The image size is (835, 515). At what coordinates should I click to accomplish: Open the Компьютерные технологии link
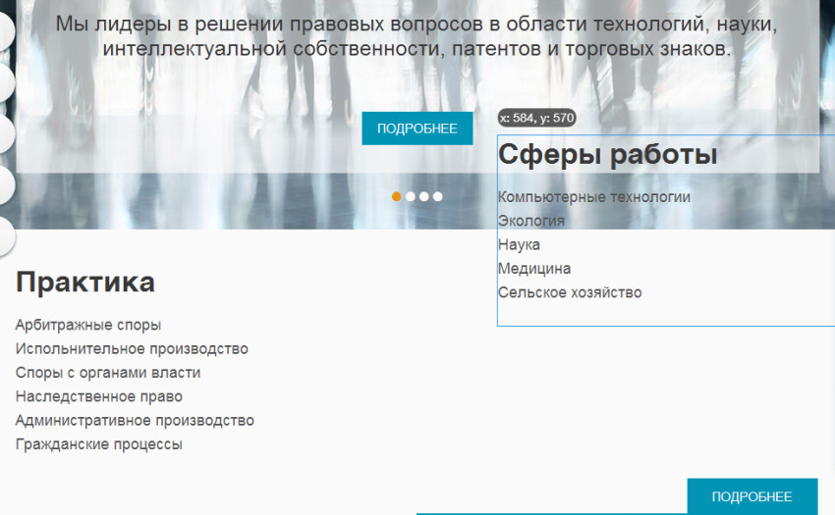click(x=593, y=197)
